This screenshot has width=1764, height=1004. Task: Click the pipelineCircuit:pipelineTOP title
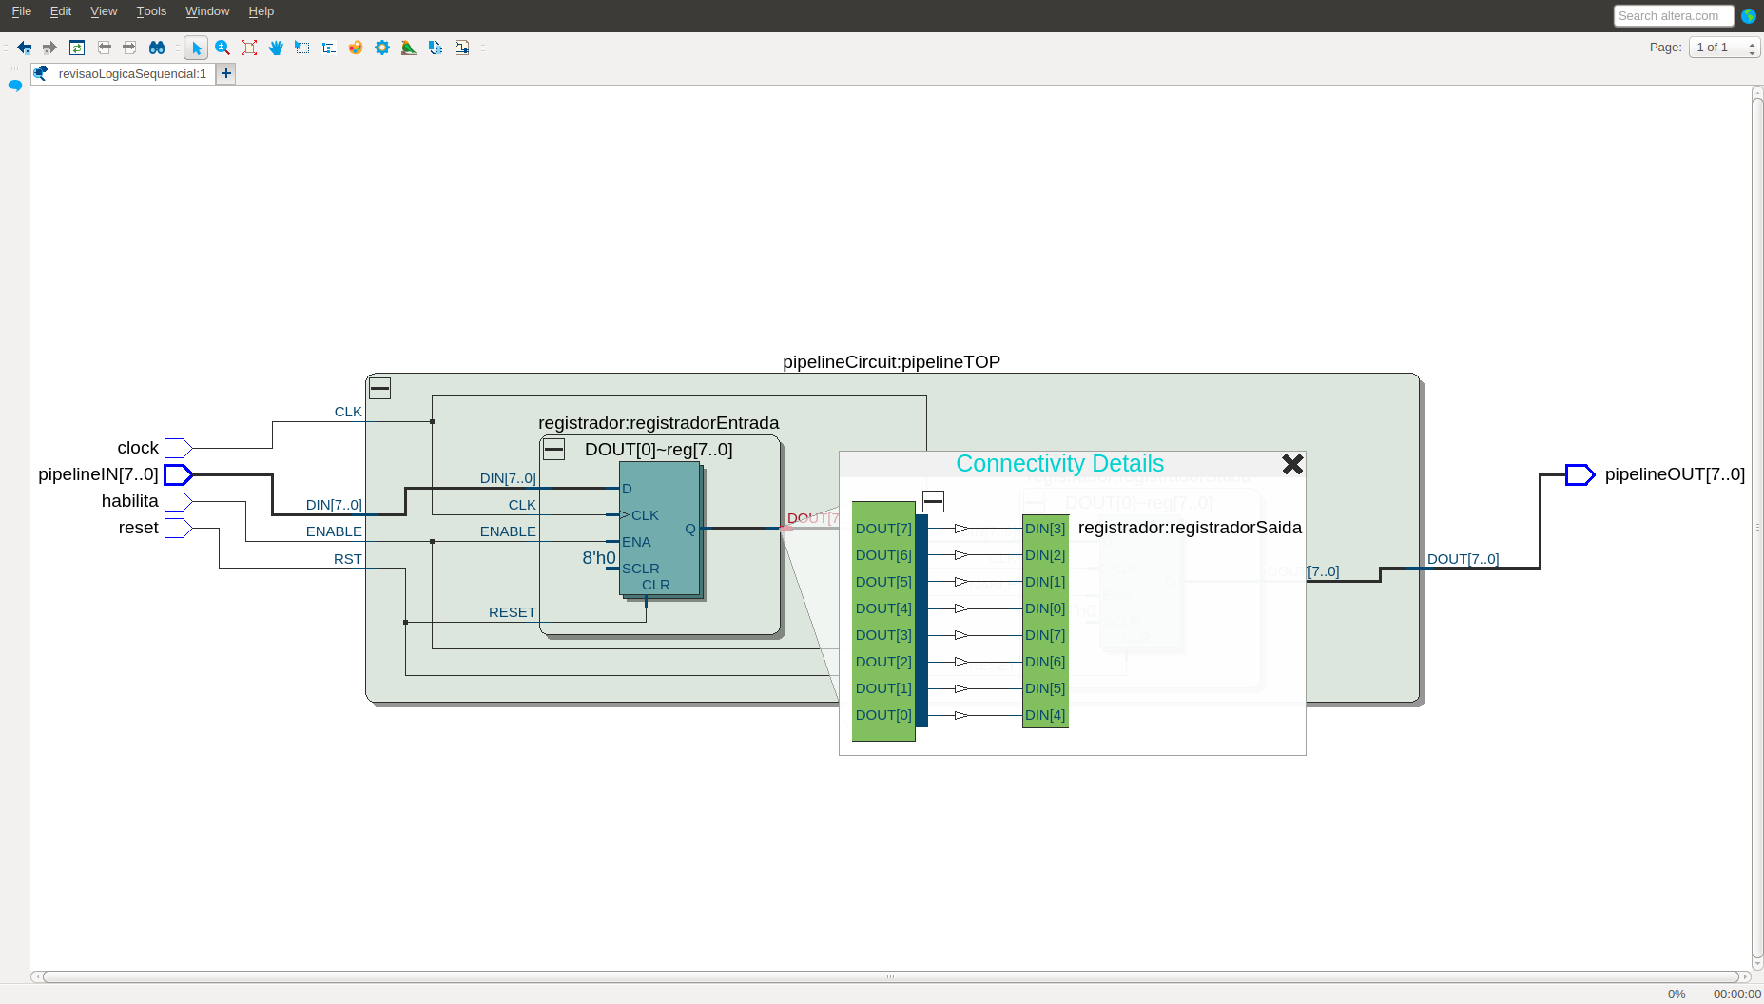pos(891,362)
